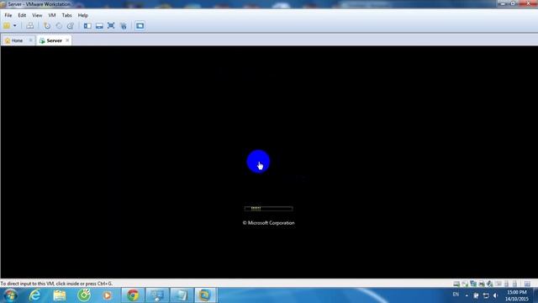The width and height of the screenshot is (538, 303).
Task: Open the Action Center flag icon
Action: (x=476, y=295)
